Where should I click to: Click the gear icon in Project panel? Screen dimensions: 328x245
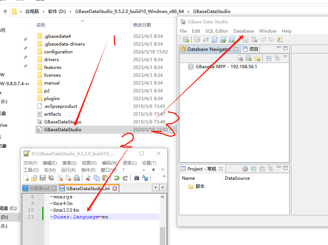245,169
